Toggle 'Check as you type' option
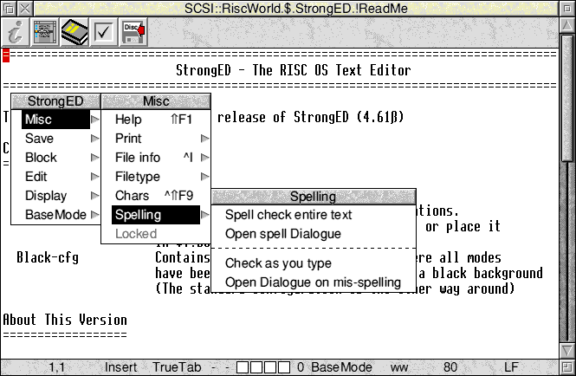Screen dimensions: 576x376 point(277,263)
